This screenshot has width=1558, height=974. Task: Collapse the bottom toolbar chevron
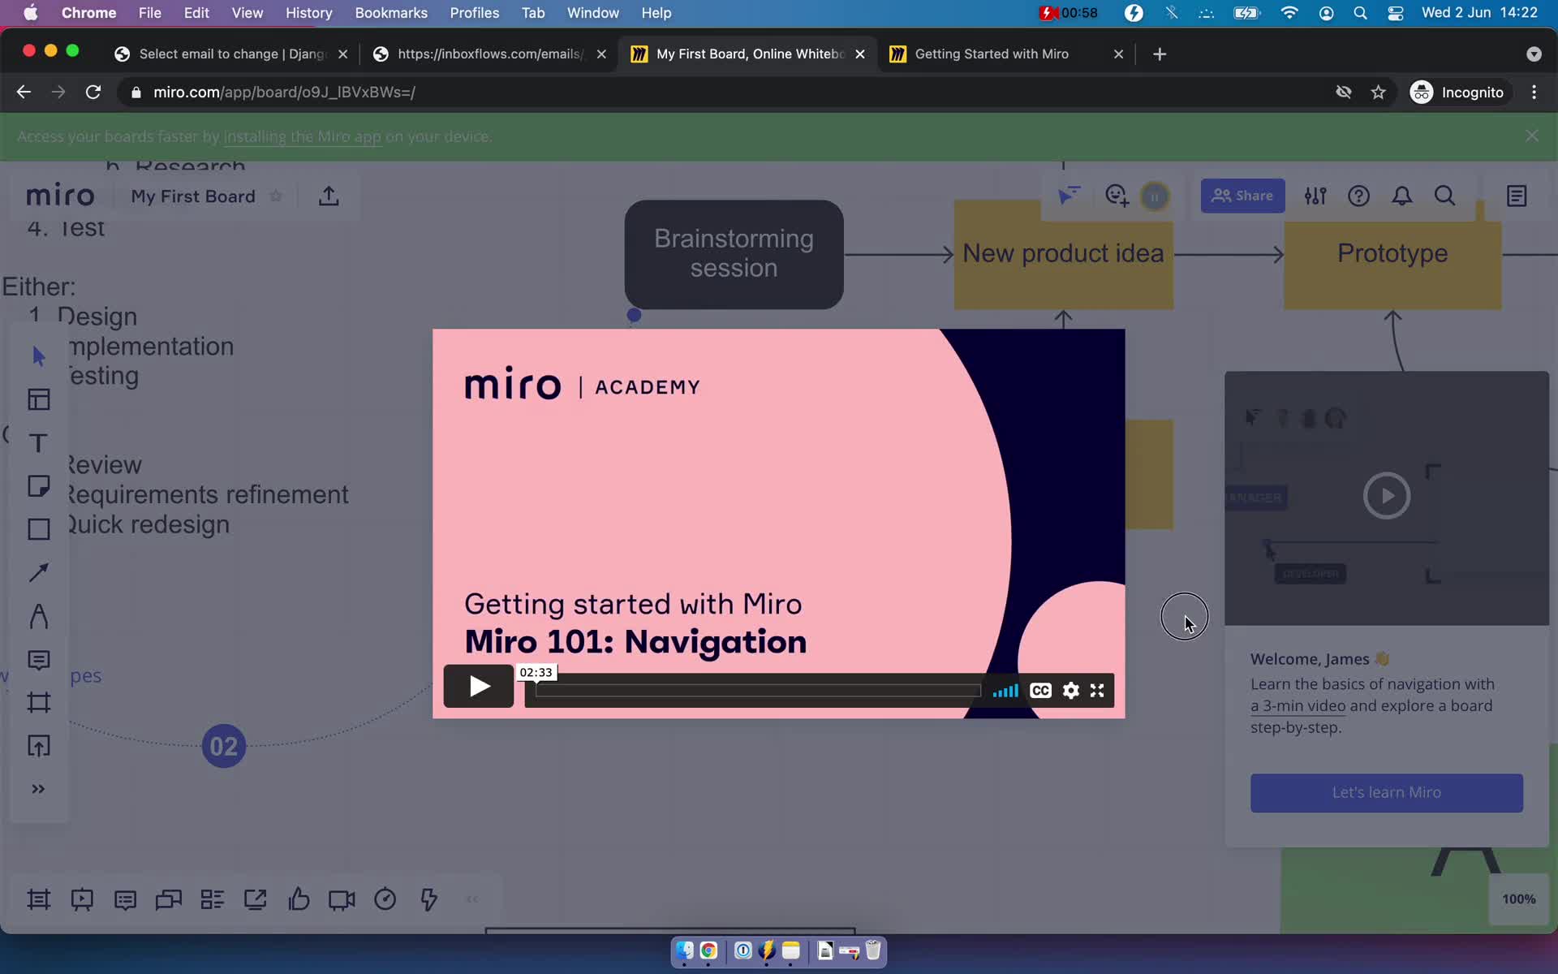click(472, 899)
